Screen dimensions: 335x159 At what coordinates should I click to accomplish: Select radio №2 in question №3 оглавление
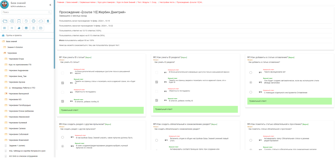tap(251, 82)
